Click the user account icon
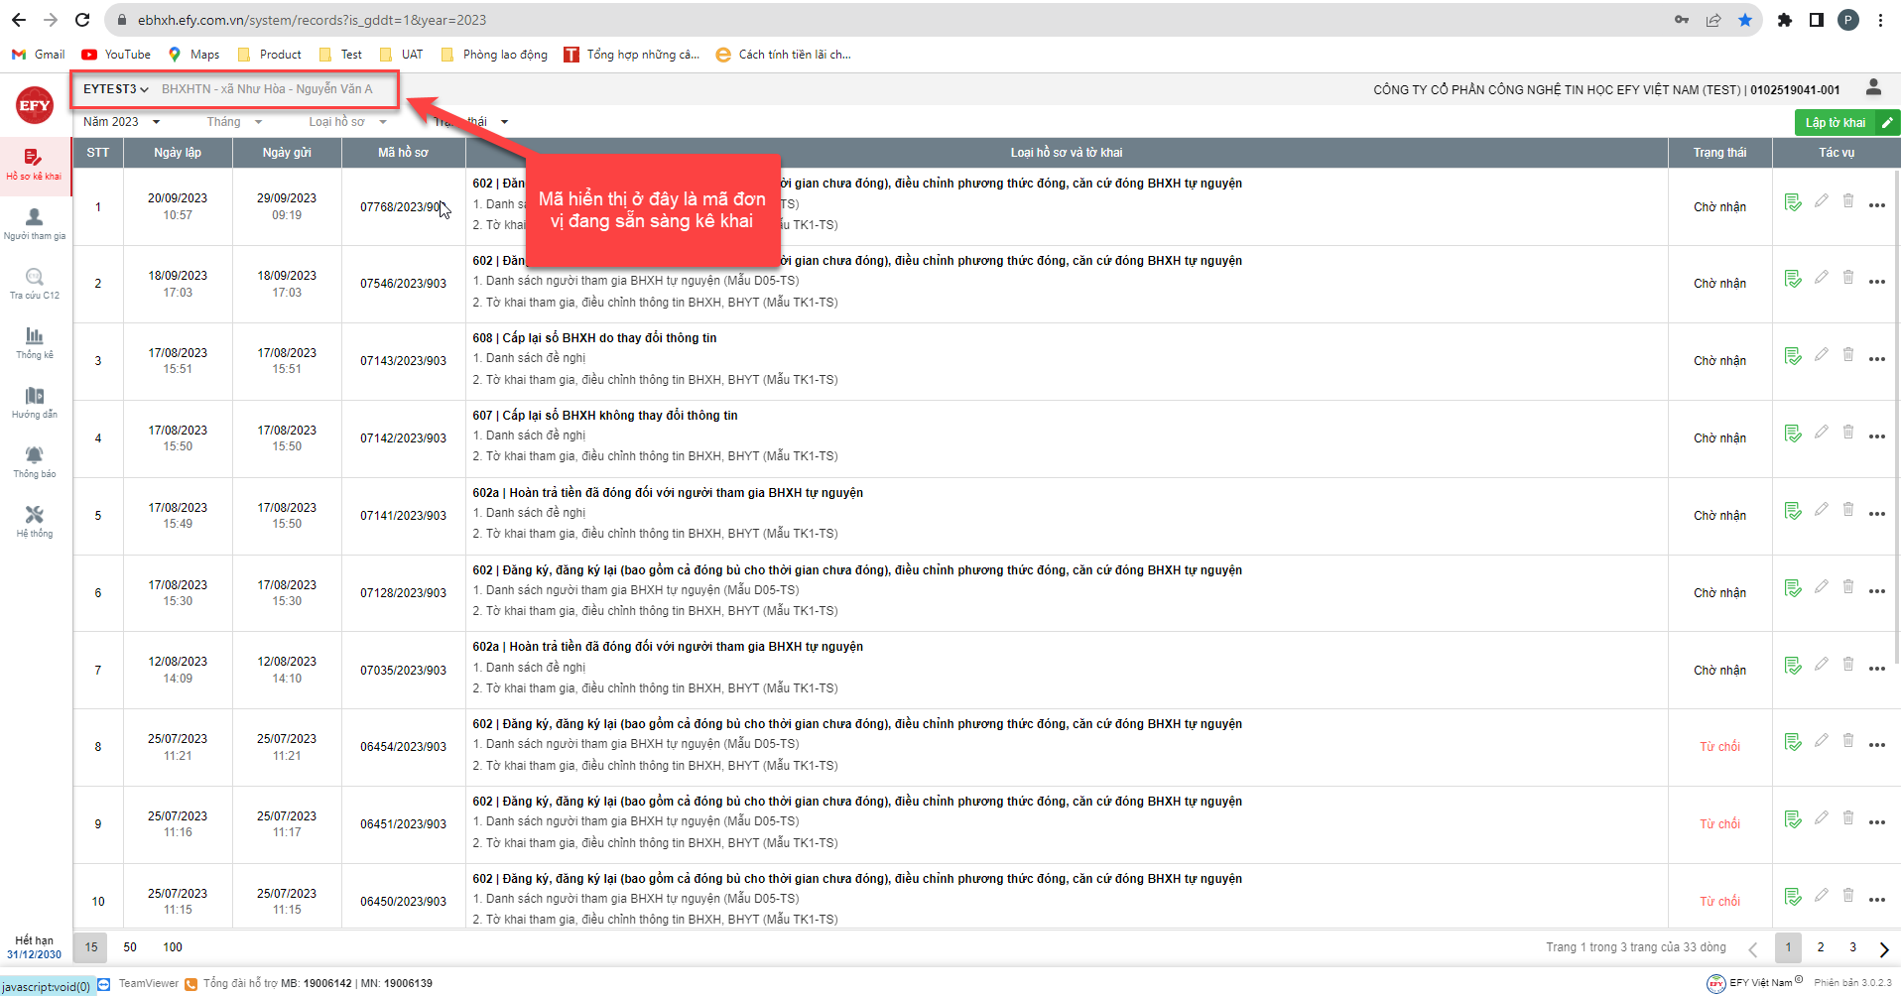 (1873, 87)
